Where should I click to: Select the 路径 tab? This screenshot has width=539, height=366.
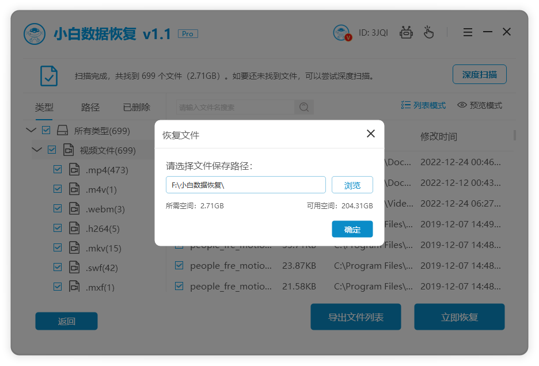(x=90, y=107)
